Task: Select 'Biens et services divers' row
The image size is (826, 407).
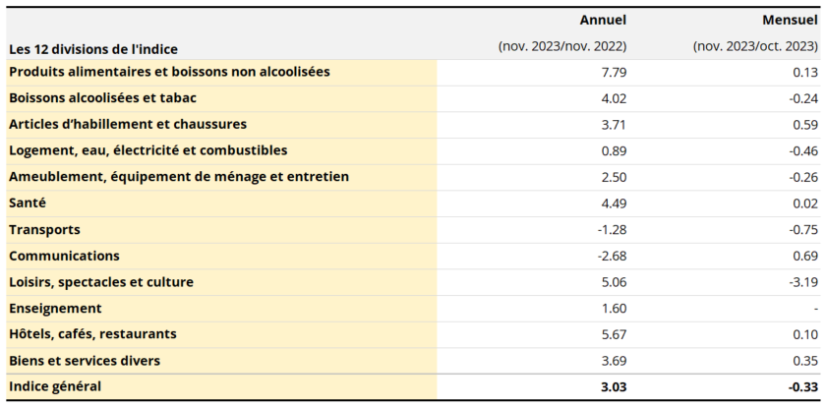Action: [x=85, y=361]
